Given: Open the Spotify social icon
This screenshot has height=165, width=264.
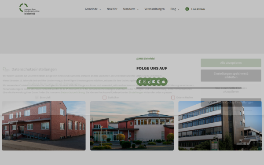Looking at the screenshot, I should click(158, 82).
